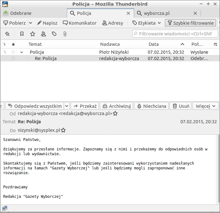Image resolution: width=220 pixels, height=213 pixels.
Task: Click thread icon in Policja row
Action: click(5, 52)
